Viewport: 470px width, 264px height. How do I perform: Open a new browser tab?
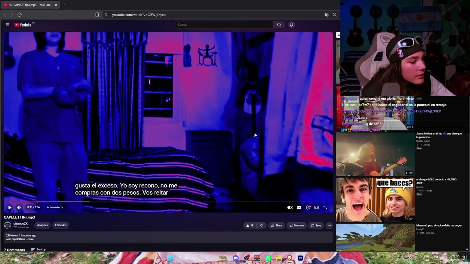click(x=65, y=5)
